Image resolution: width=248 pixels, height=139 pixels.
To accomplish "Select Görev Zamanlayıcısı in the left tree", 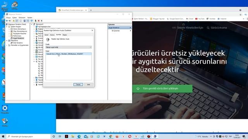I will (19, 29).
